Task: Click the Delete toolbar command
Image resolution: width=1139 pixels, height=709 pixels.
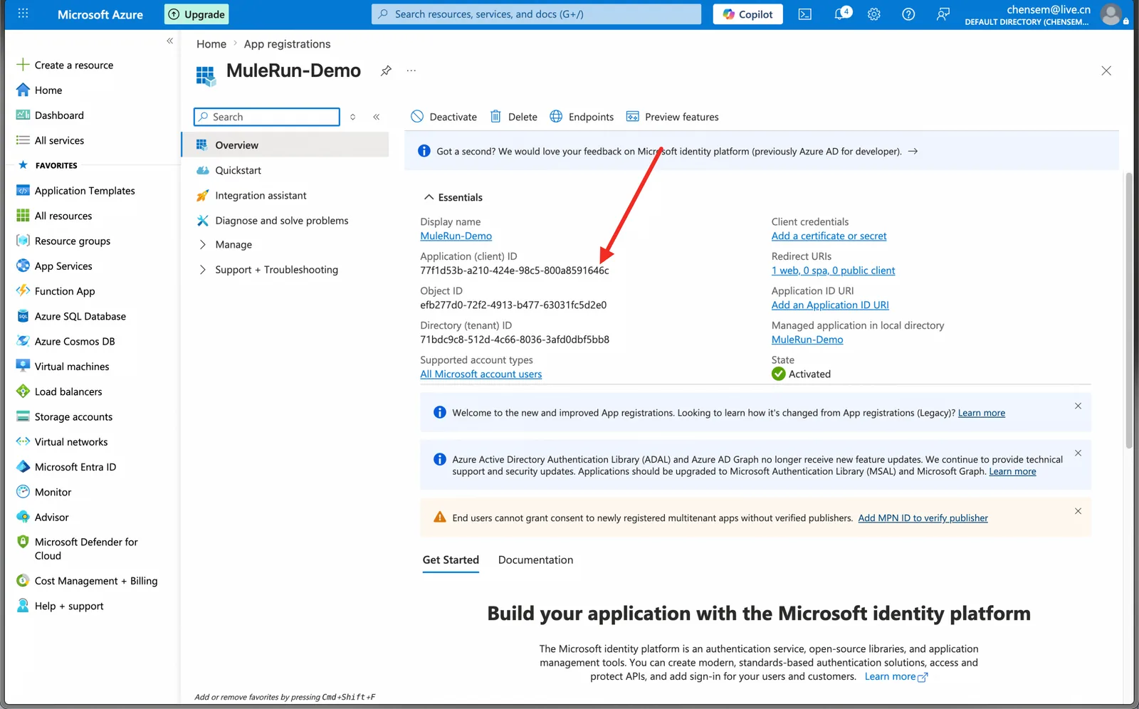Action: click(x=514, y=117)
